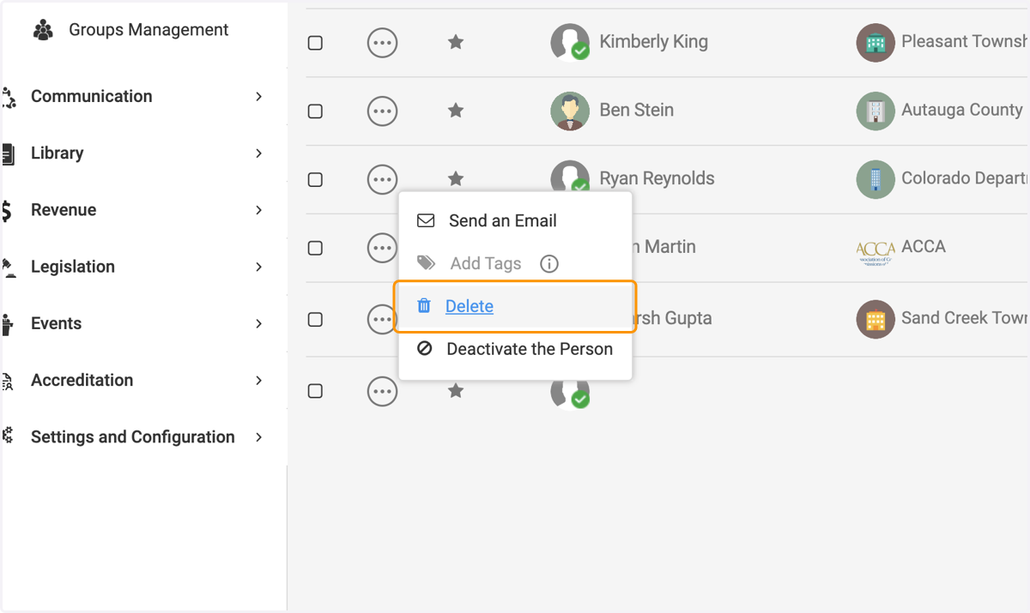Open Ben Stein's profile name
This screenshot has width=1030, height=613.
pos(637,110)
